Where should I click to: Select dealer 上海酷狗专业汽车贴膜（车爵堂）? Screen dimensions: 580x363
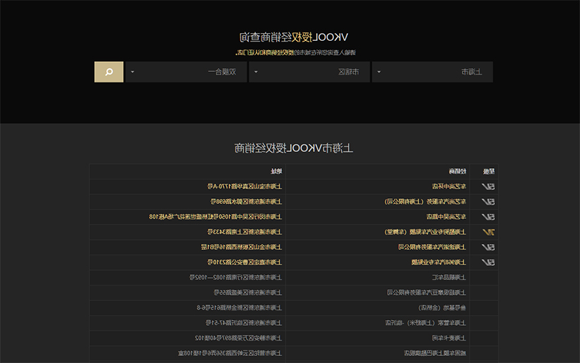click(x=425, y=232)
